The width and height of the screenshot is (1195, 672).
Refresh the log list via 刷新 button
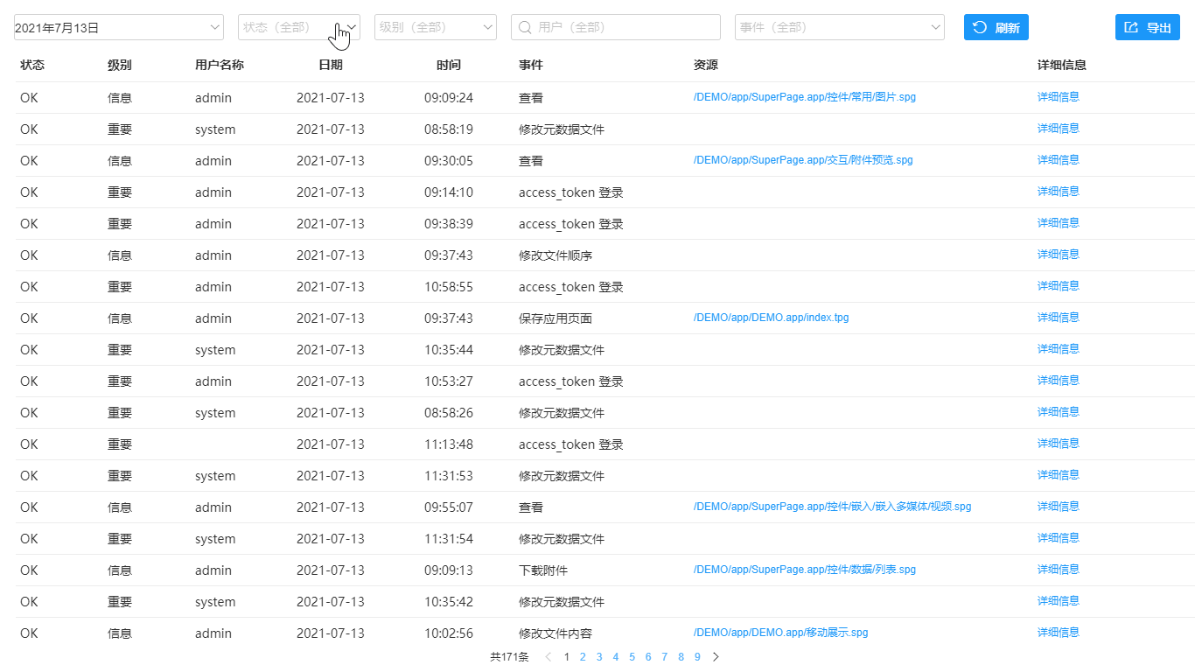tap(996, 27)
